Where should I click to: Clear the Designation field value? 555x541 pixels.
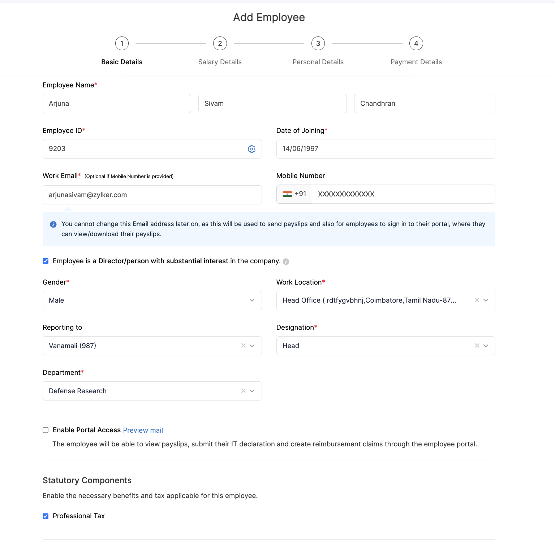pyautogui.click(x=477, y=346)
